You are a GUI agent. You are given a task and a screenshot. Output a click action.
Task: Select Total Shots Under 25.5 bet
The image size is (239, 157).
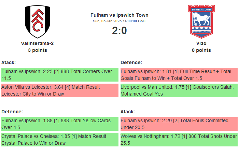(179, 140)
